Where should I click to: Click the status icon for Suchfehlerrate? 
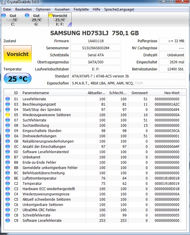coord(8,120)
